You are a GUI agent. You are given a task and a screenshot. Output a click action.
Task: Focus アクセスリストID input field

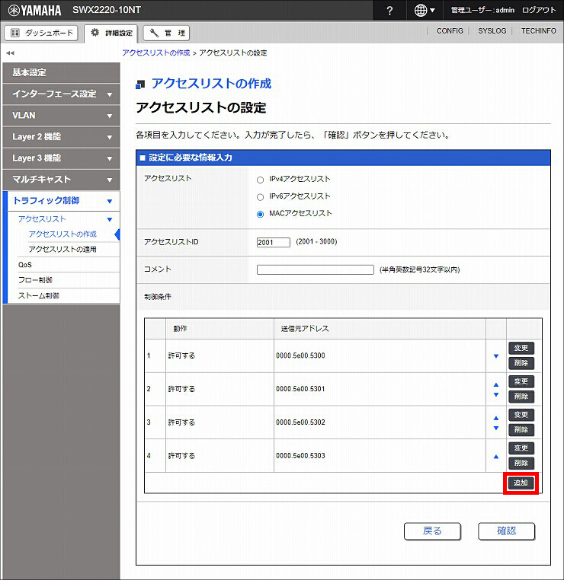pyautogui.click(x=274, y=242)
